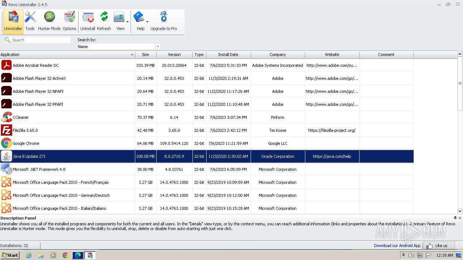This screenshot has width=463, height=260.
Task: Sort by the Version column header
Action: click(x=174, y=55)
